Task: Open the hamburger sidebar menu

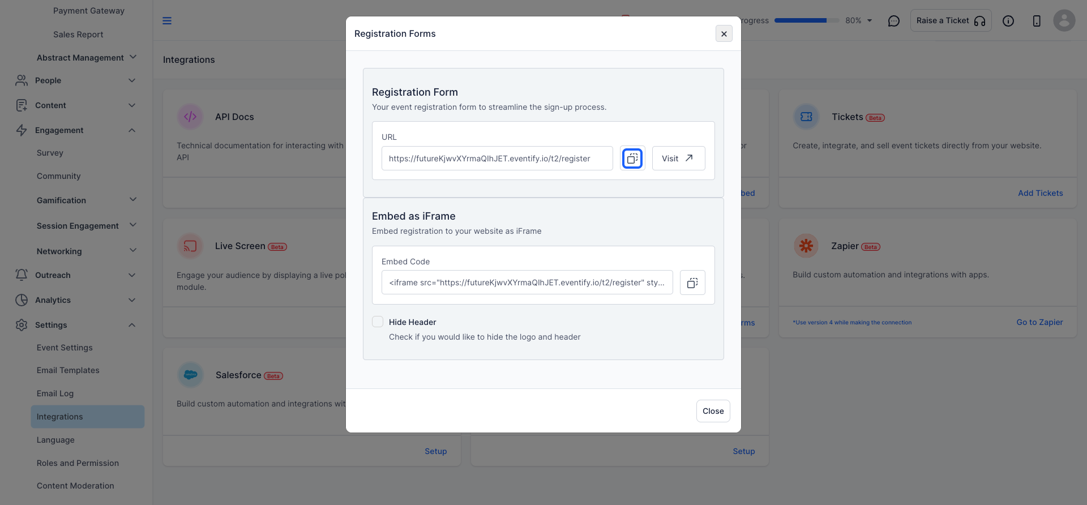Action: pyautogui.click(x=167, y=21)
